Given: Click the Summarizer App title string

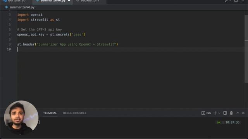Looking at the screenshot, I should pos(76,44).
